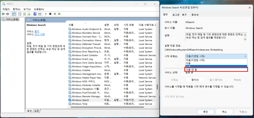
Task: Sort services by the '상태' column header
Action: pyautogui.click(x=117, y=25)
